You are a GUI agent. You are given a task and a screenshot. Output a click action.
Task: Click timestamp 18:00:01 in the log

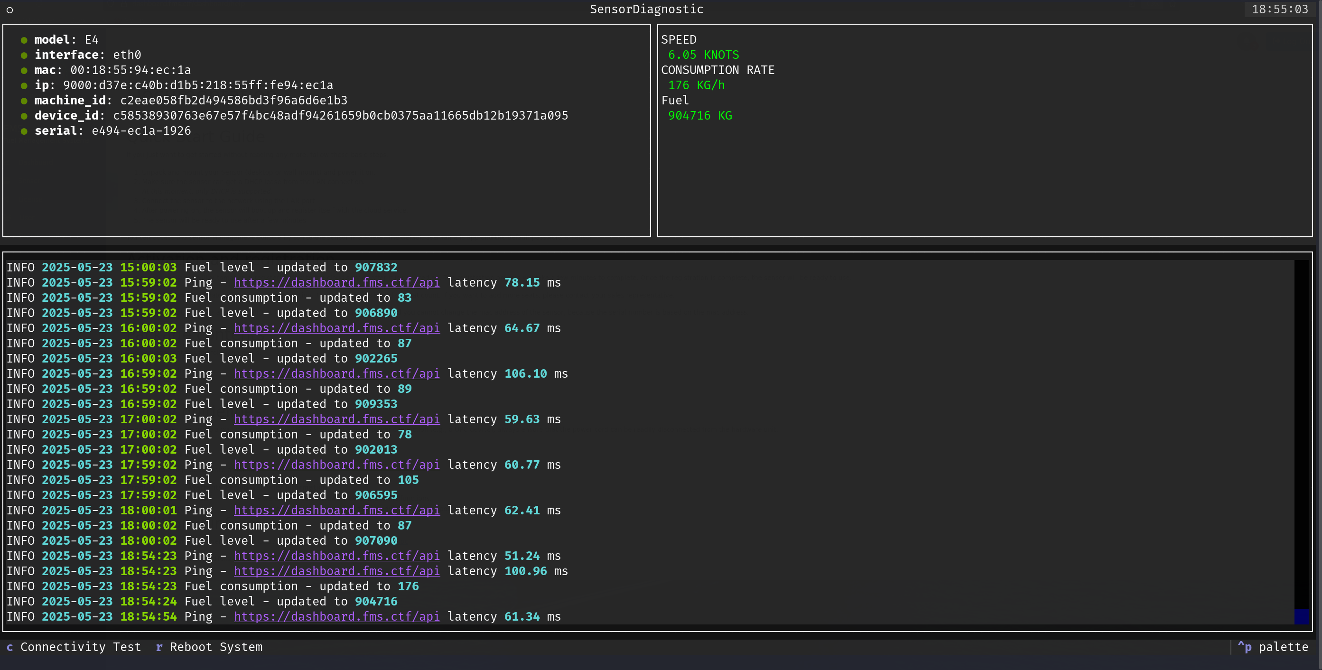pyautogui.click(x=149, y=511)
